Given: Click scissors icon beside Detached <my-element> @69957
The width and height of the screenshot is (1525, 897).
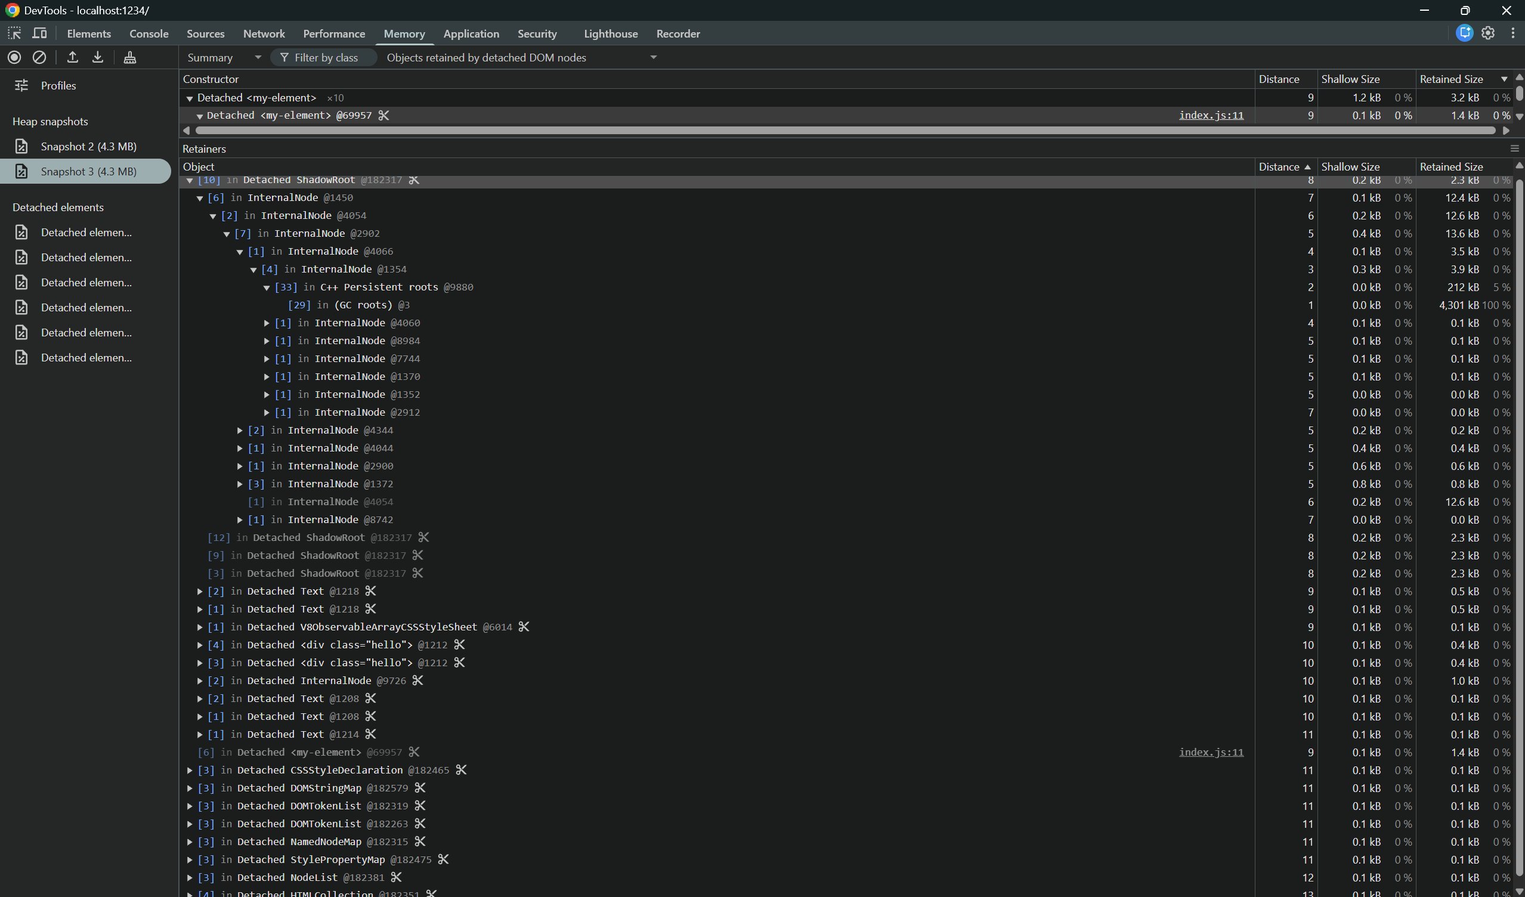Looking at the screenshot, I should [383, 115].
